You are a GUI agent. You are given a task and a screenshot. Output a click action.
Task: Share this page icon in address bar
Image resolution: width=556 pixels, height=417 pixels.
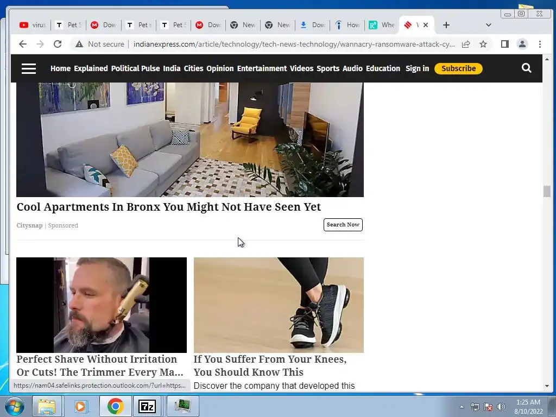pyautogui.click(x=465, y=44)
